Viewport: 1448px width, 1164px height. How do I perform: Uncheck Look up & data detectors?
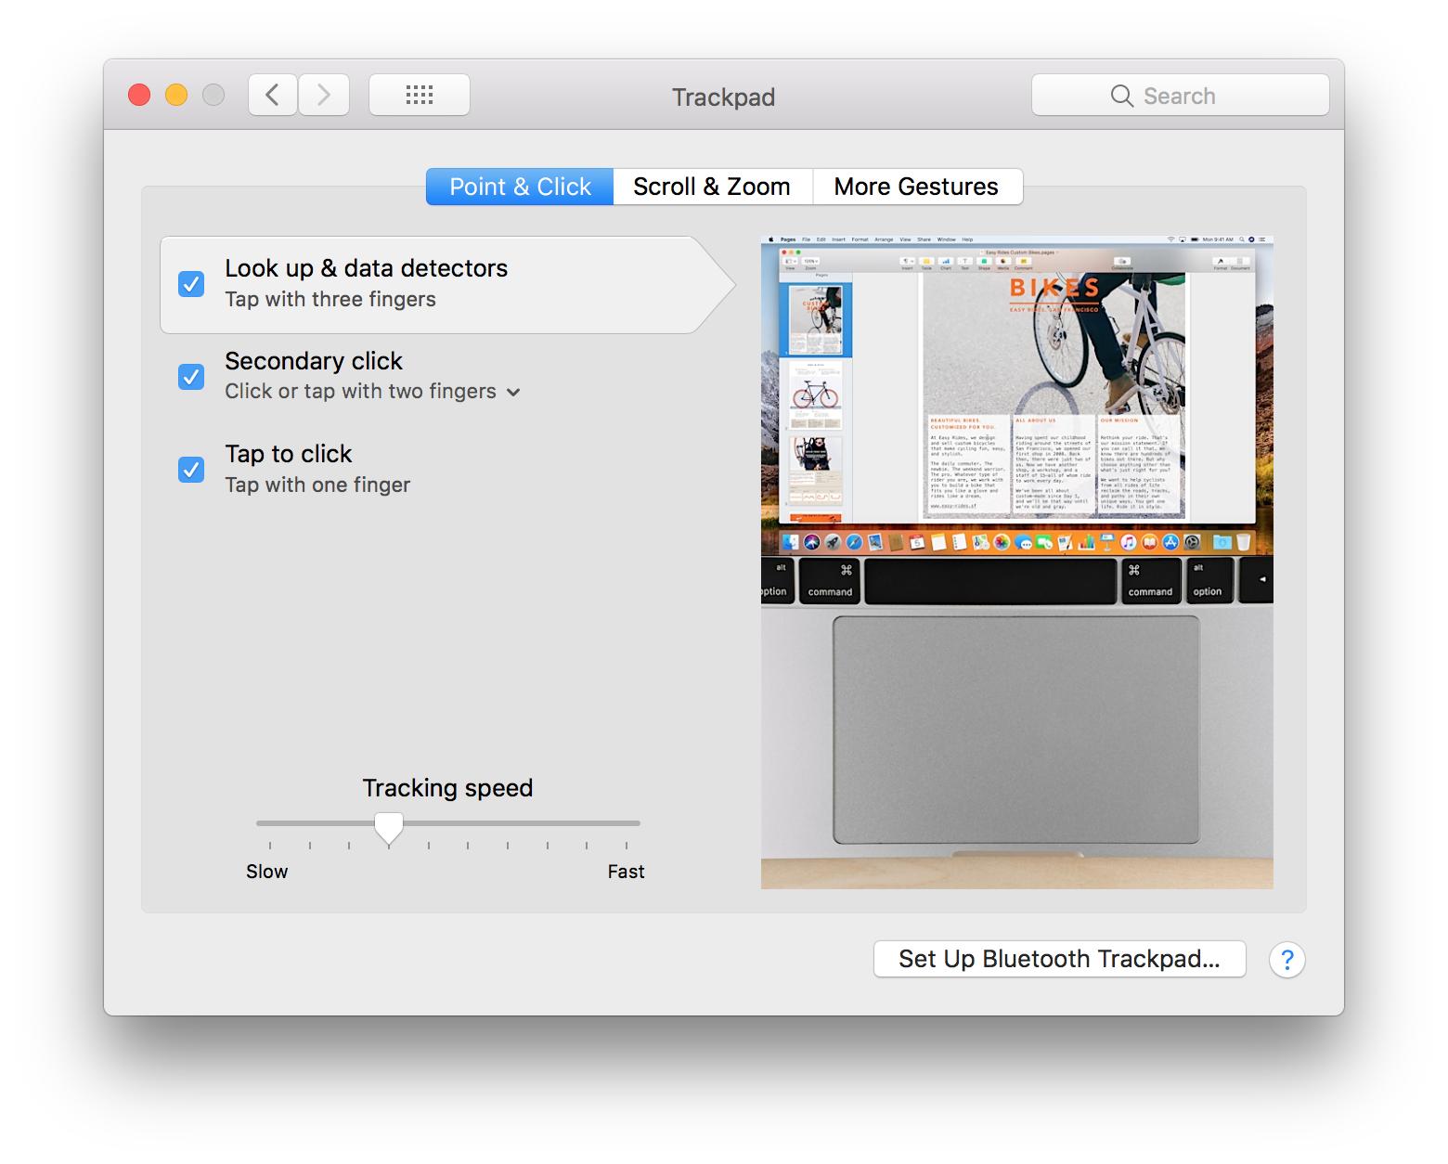coord(191,283)
